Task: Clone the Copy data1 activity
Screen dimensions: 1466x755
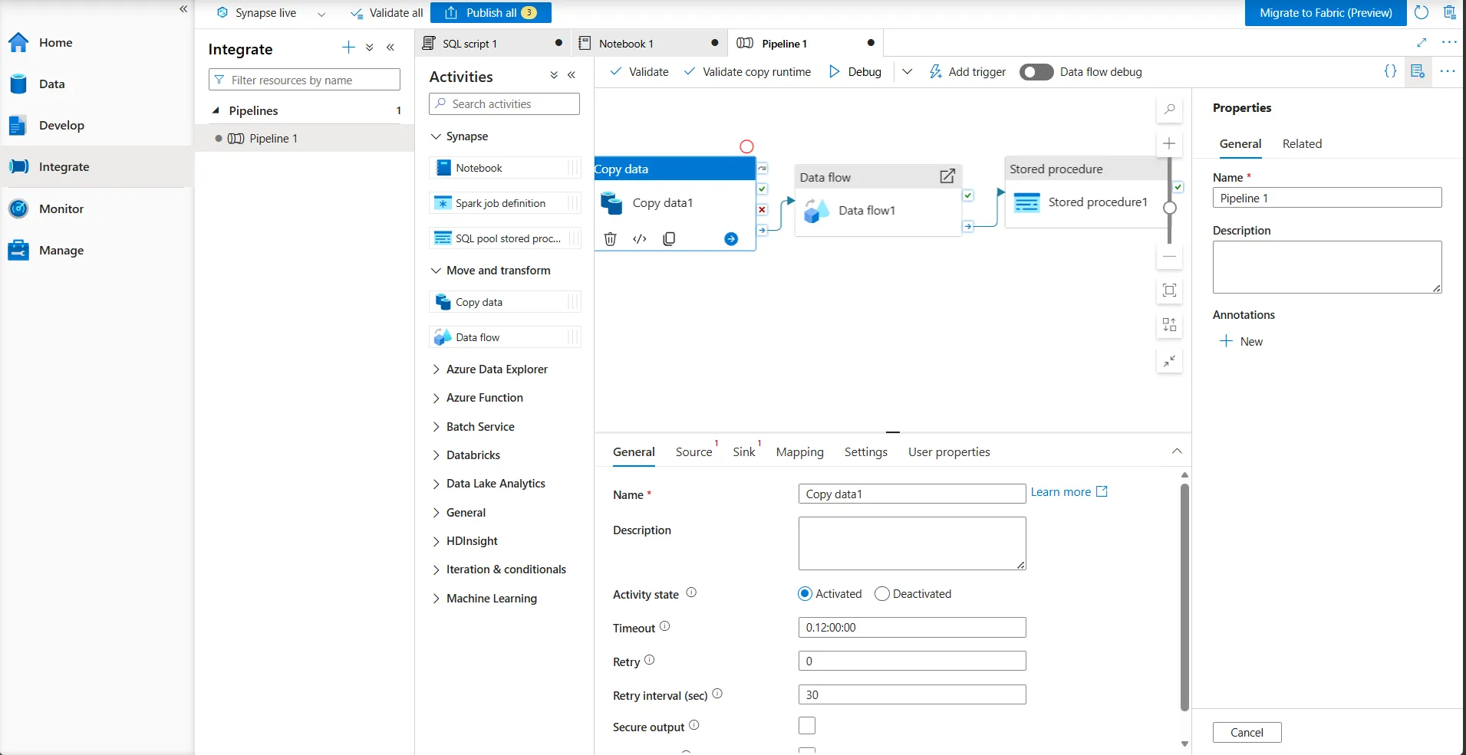Action: pyautogui.click(x=669, y=239)
